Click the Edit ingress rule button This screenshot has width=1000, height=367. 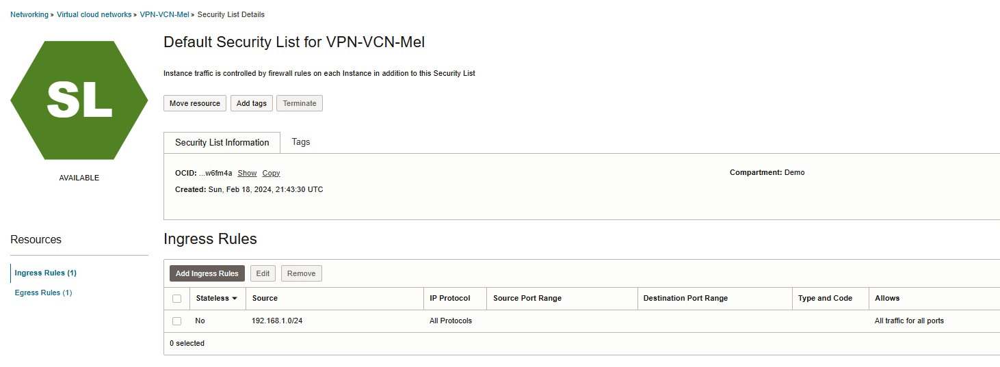click(x=263, y=273)
